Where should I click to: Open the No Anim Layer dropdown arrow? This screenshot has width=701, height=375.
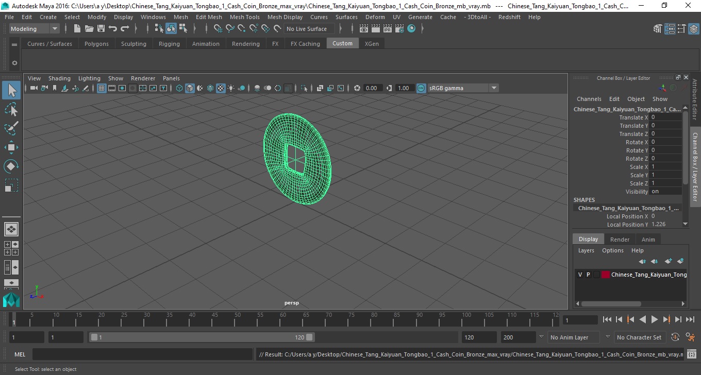point(541,337)
